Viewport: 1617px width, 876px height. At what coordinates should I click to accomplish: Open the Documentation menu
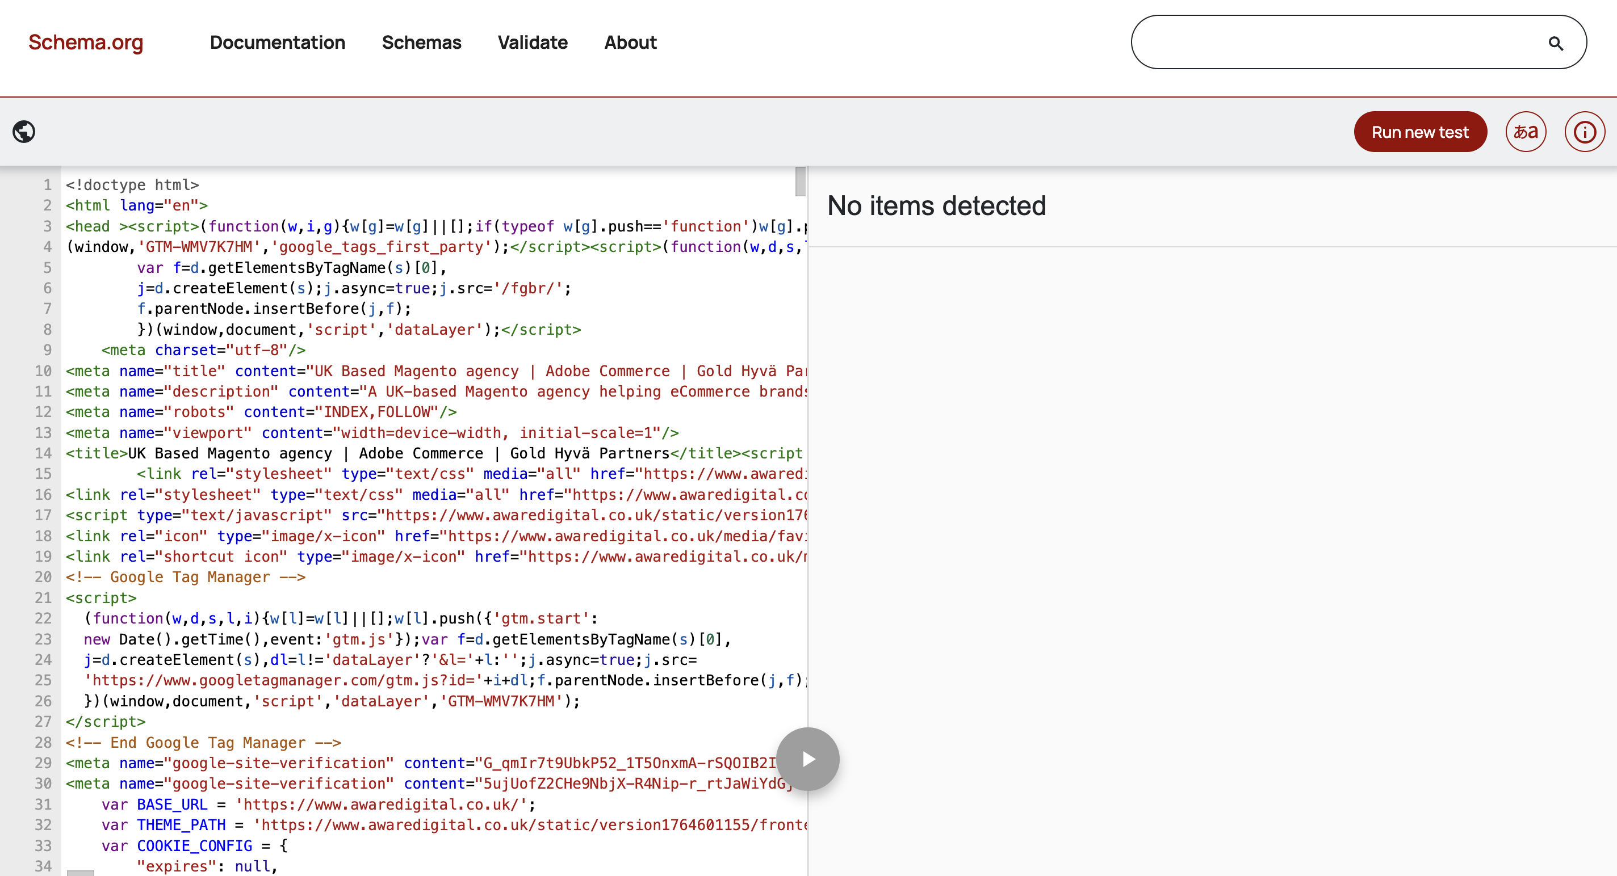(x=278, y=42)
